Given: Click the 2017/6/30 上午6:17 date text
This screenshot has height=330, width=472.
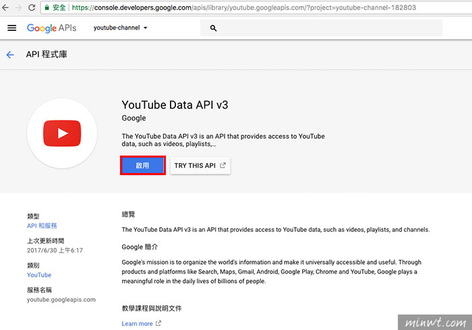Looking at the screenshot, I should 55,251.
